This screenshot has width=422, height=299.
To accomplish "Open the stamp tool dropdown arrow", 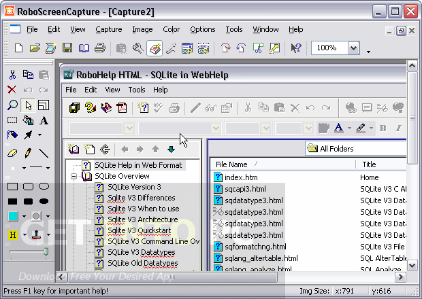I will pos(48,235).
